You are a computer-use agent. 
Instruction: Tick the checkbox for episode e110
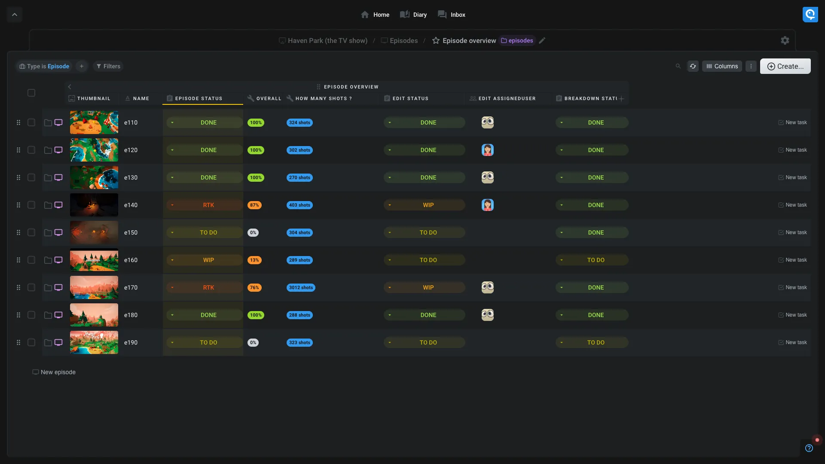point(31,122)
